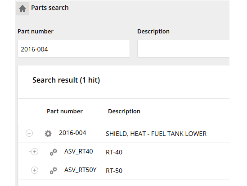Click the Search result (1 hit) heading
Screen dimensions: 247x186
(66, 80)
